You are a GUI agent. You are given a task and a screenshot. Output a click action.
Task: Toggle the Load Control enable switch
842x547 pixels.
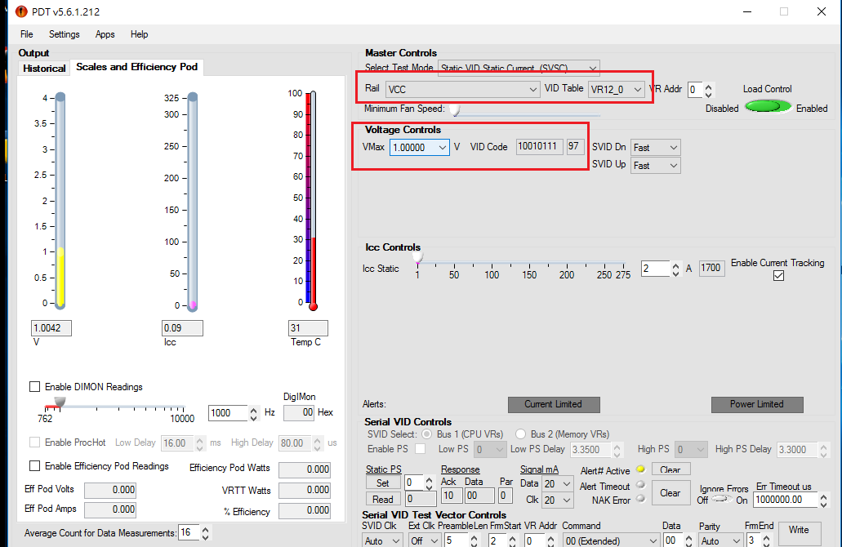[768, 106]
